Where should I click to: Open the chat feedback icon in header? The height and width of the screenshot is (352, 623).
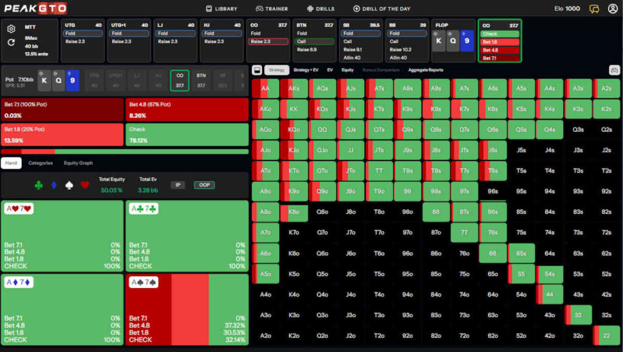click(594, 9)
